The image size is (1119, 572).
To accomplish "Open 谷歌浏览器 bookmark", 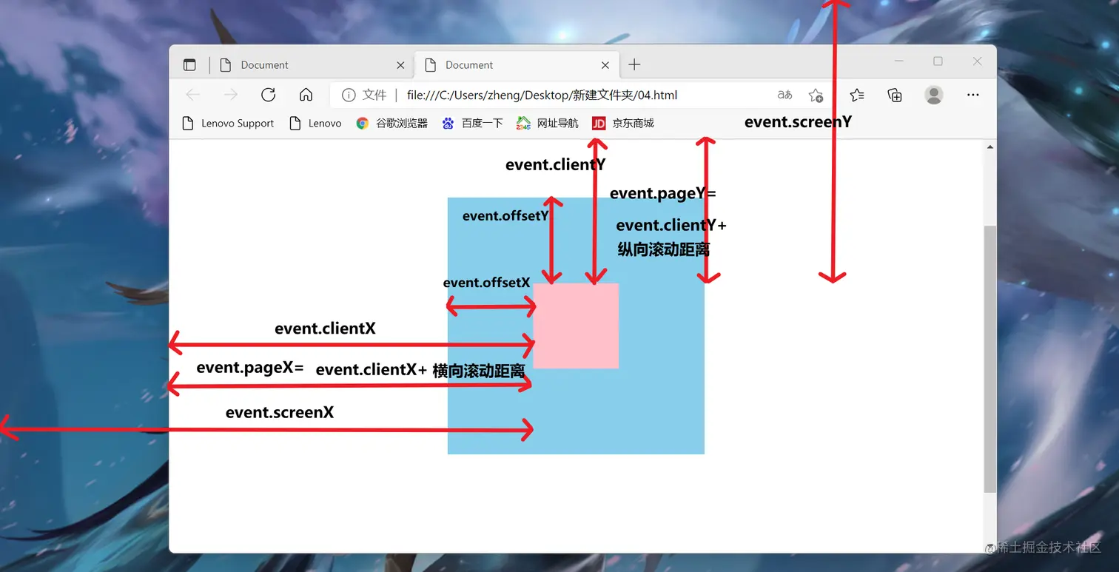I will [x=392, y=124].
